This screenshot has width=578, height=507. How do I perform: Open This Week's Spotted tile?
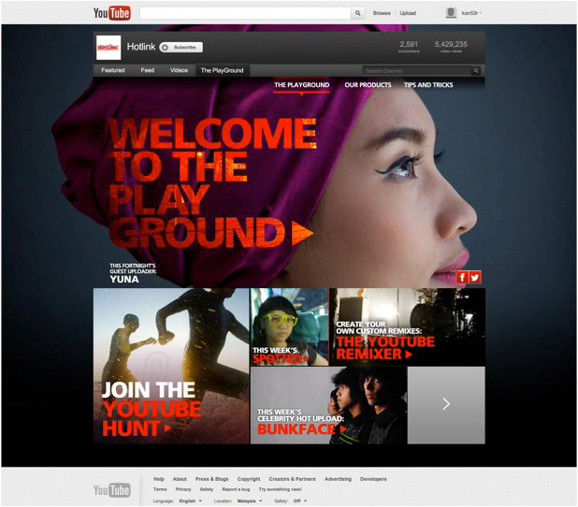289,327
